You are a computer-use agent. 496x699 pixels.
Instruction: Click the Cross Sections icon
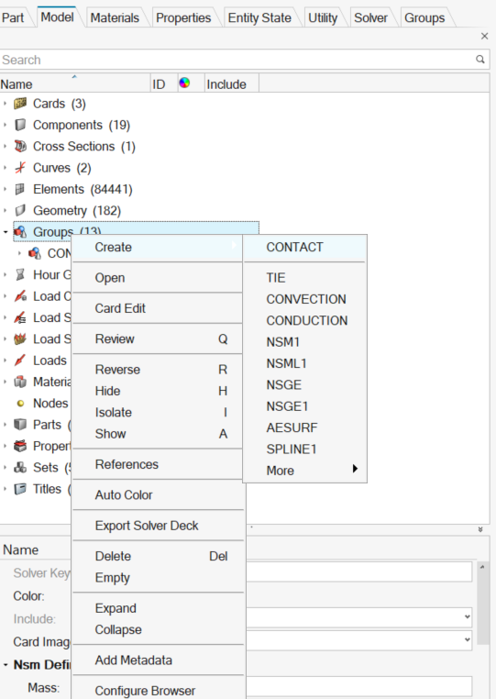(x=20, y=146)
